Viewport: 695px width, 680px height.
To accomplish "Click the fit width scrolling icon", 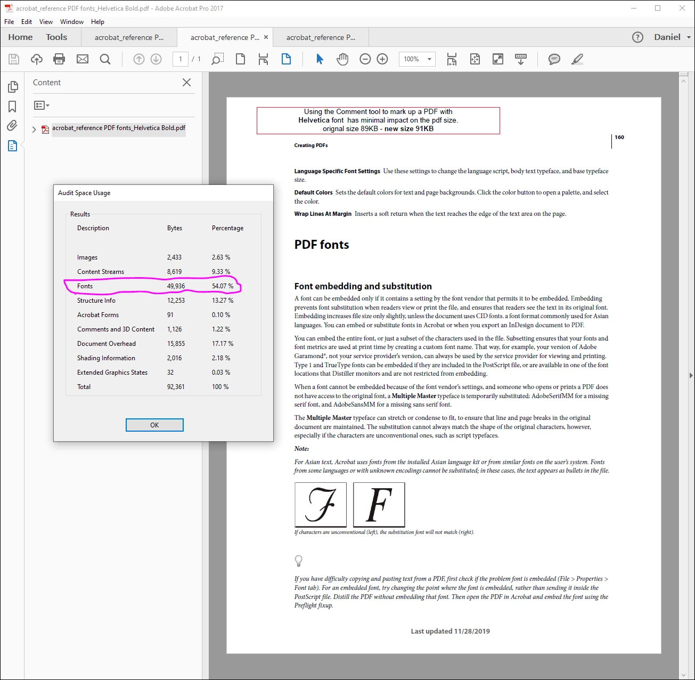I will (452, 59).
